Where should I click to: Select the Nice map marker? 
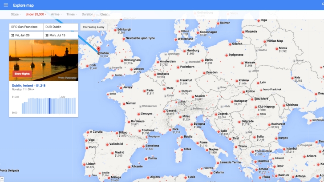[170, 130]
